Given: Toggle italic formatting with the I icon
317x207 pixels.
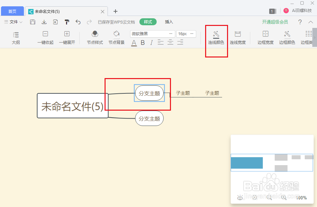Looking at the screenshot, I should coord(151,43).
